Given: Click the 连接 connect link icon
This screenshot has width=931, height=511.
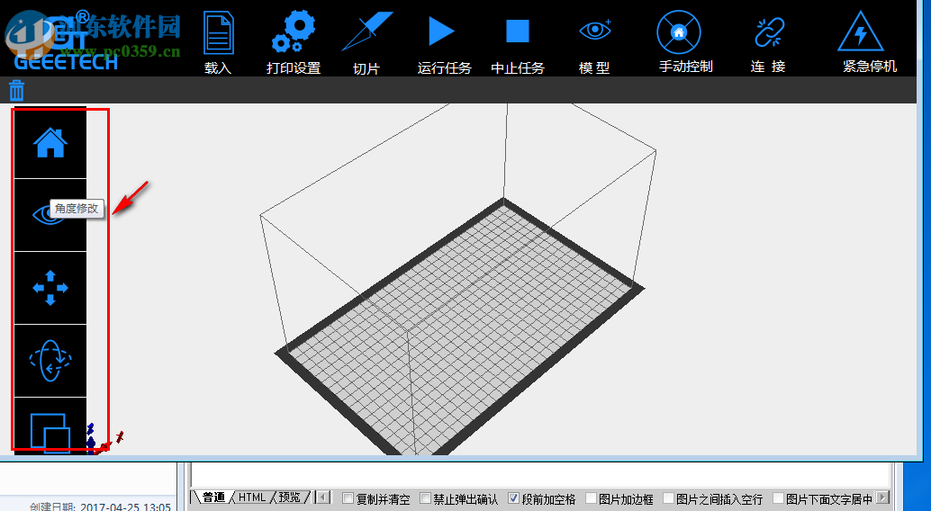Looking at the screenshot, I should click(769, 32).
